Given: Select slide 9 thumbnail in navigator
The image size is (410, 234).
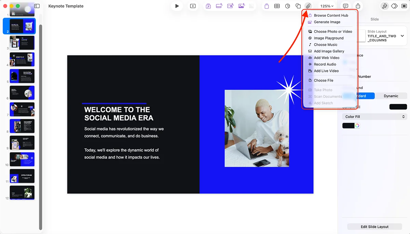Looking at the screenshot, I should 22,143.
